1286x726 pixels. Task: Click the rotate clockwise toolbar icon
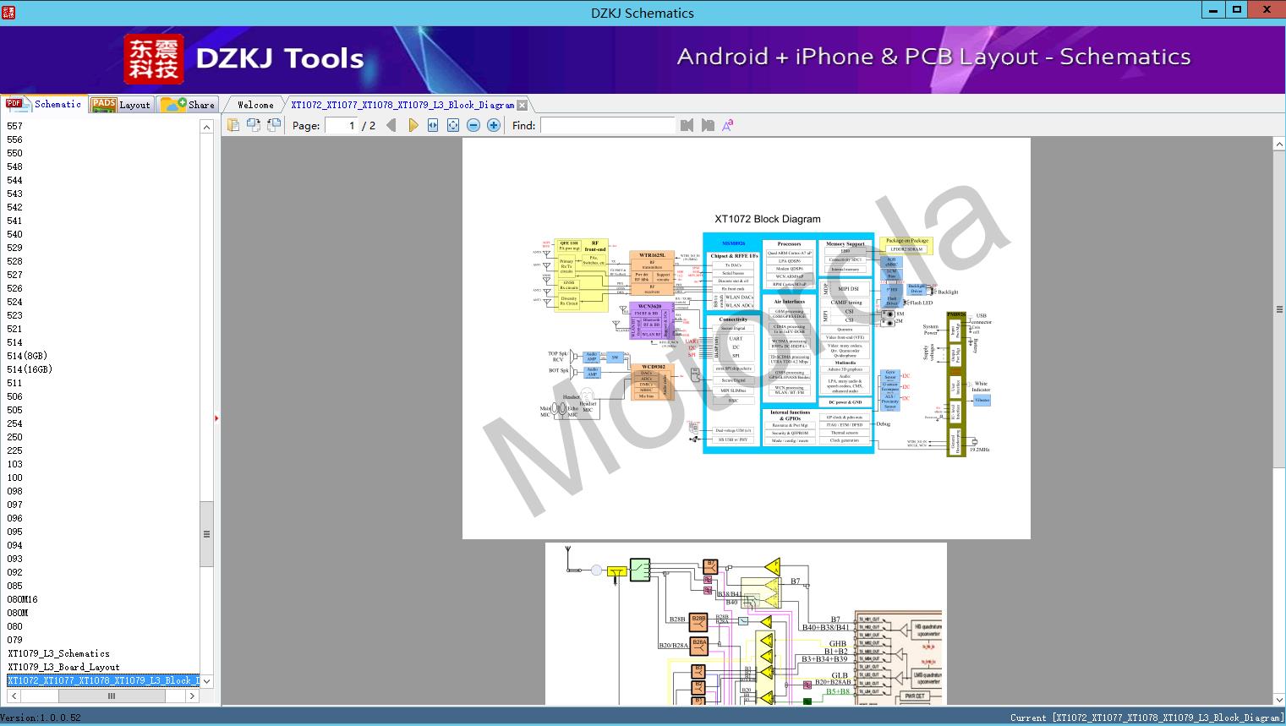(274, 125)
